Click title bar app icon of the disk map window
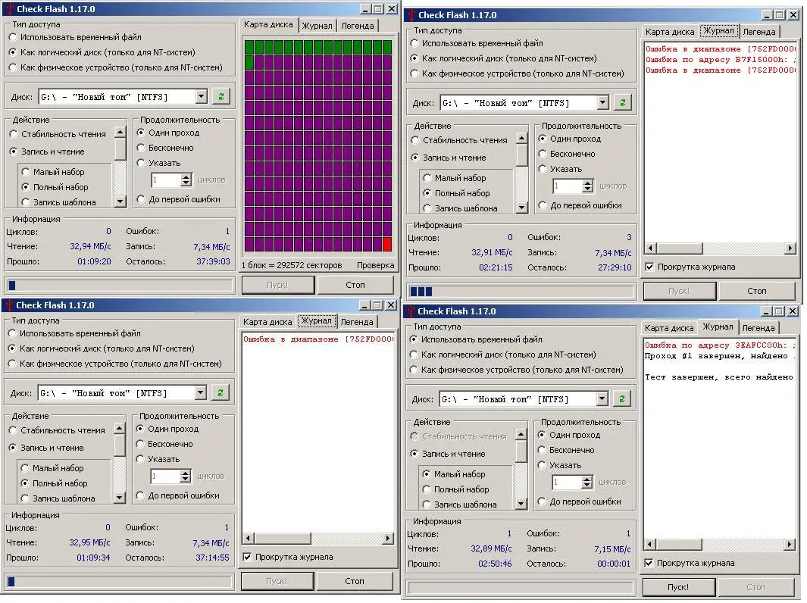The height and width of the screenshot is (603, 807). [10, 9]
